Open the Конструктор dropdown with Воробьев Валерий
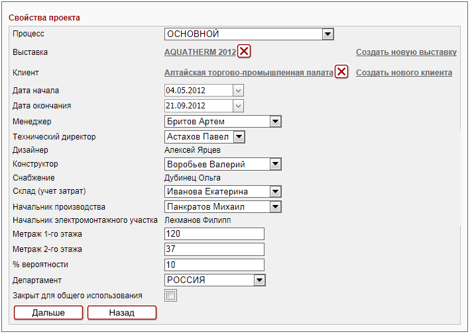The image size is (470, 334). click(276, 164)
